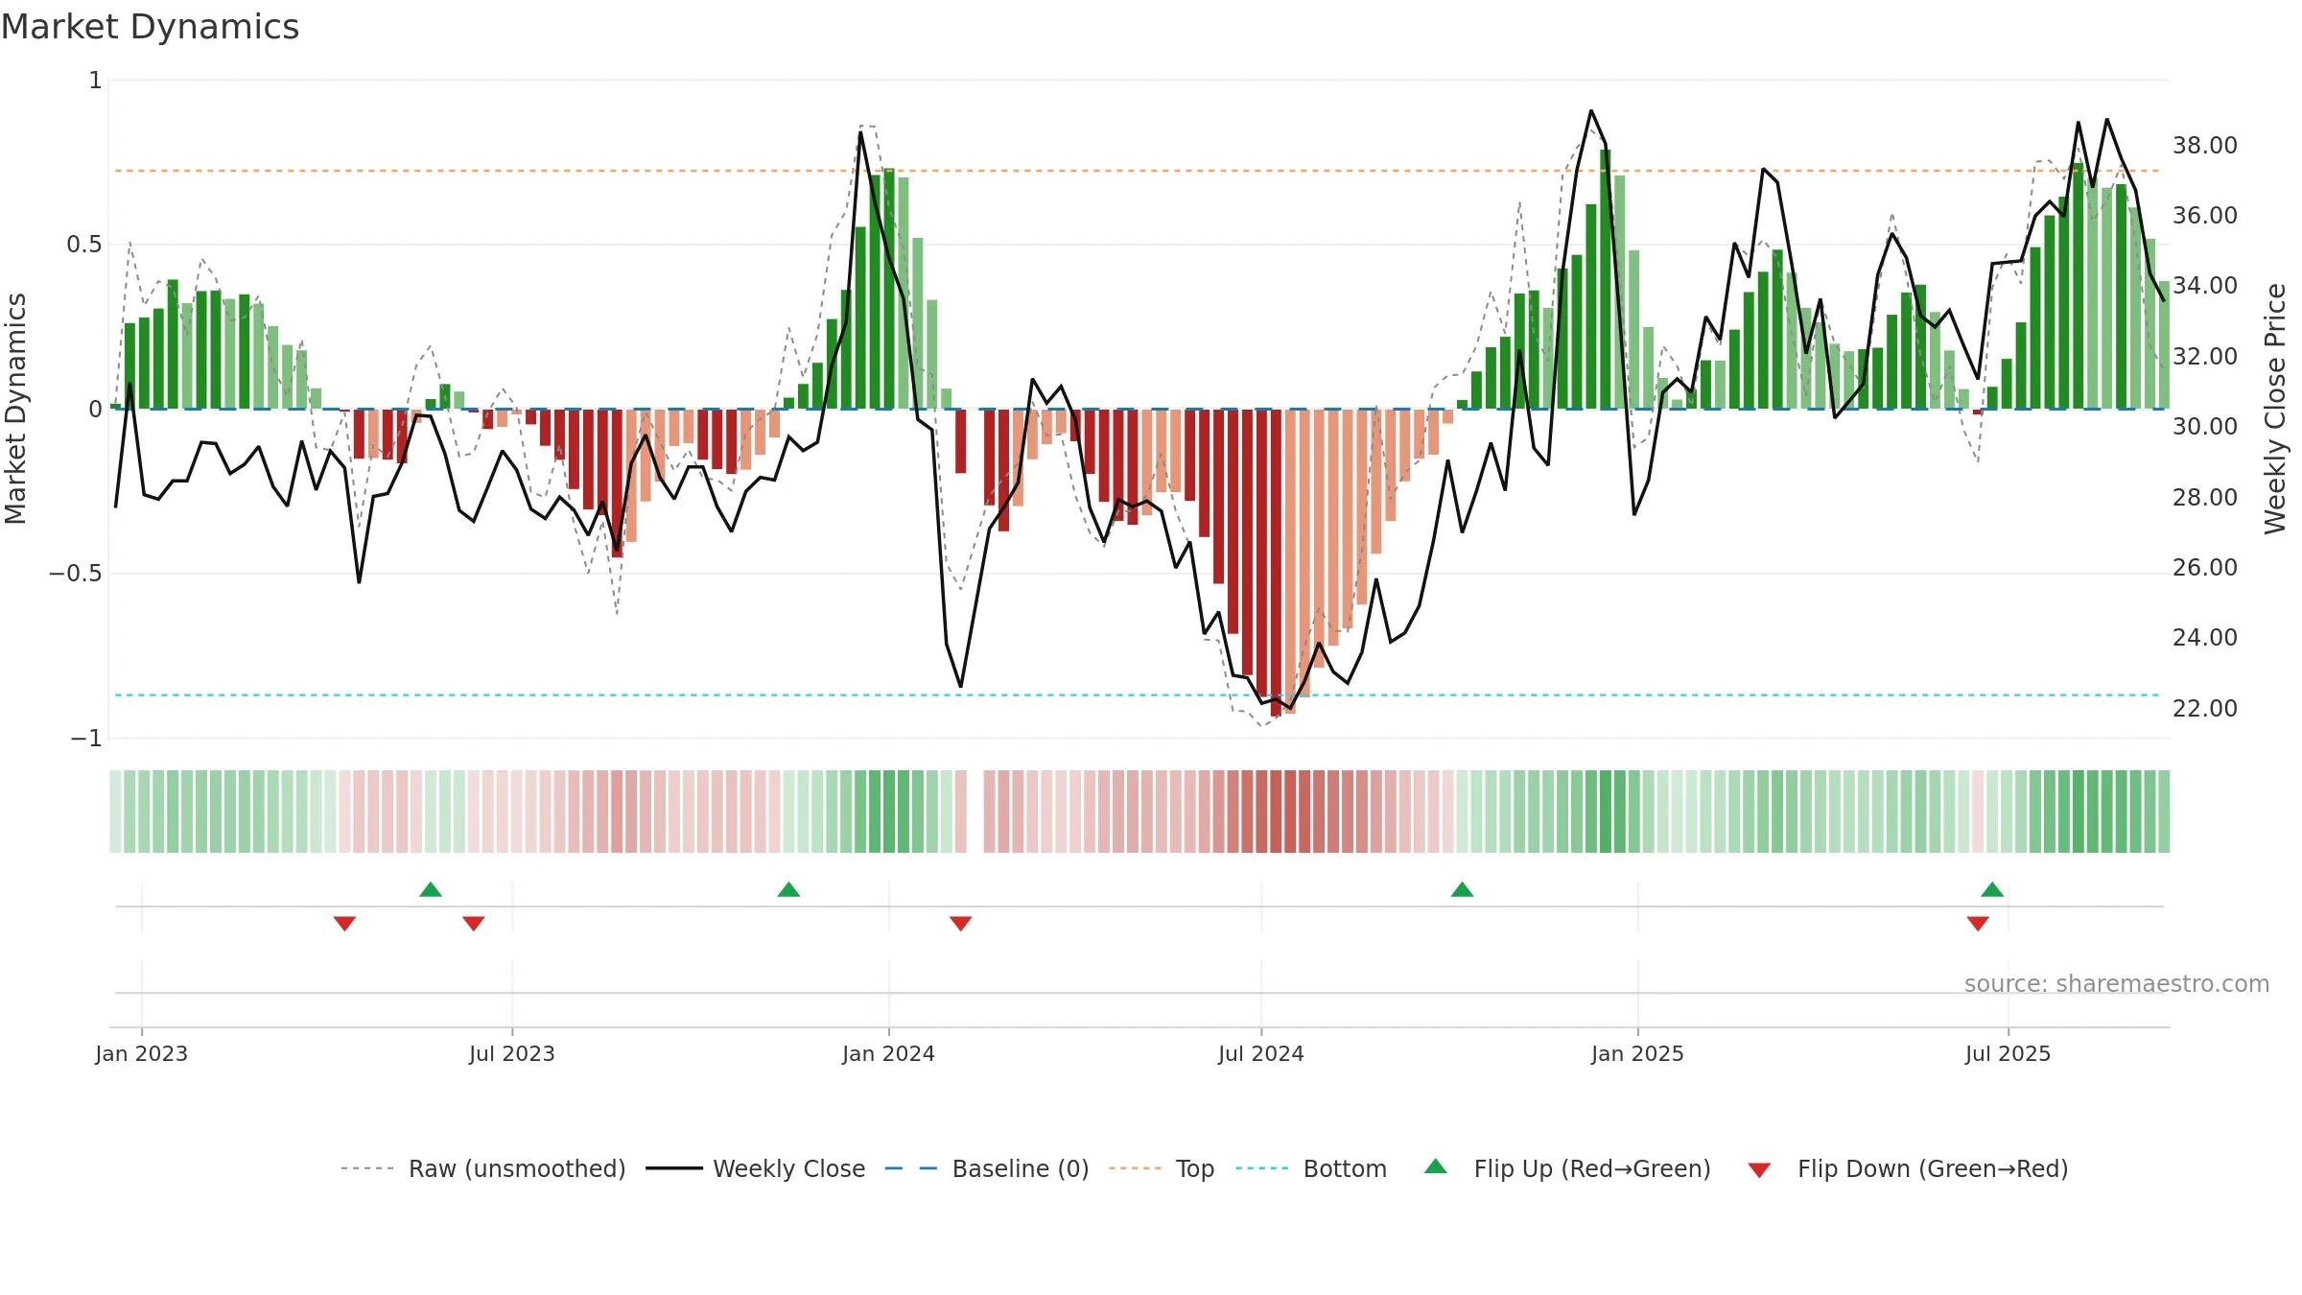Toggle the Baseline (0) legend entry
2302x1295 pixels.
click(987, 1168)
